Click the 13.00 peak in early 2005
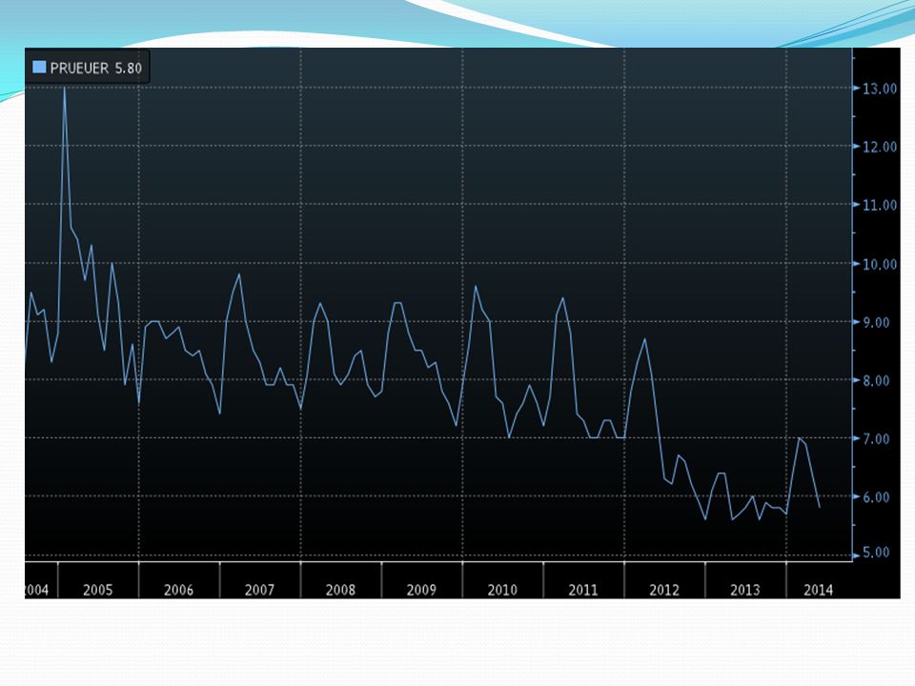Screen dimensions: 915x686 pos(64,89)
